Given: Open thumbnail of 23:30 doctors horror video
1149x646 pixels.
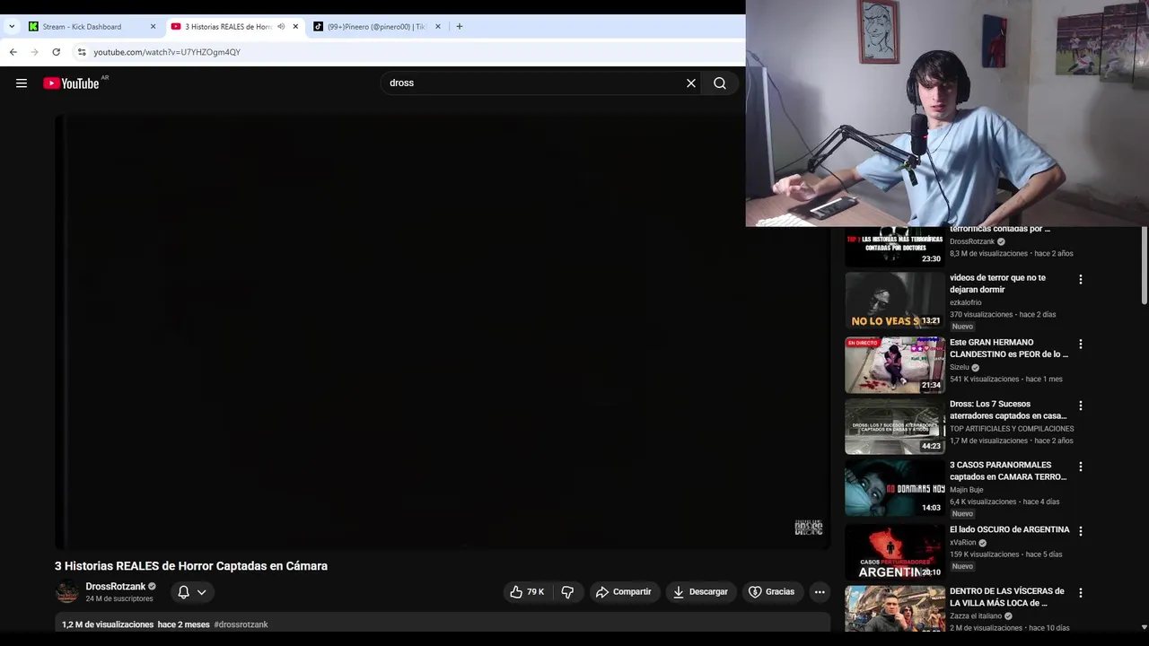Looking at the screenshot, I should (x=895, y=247).
